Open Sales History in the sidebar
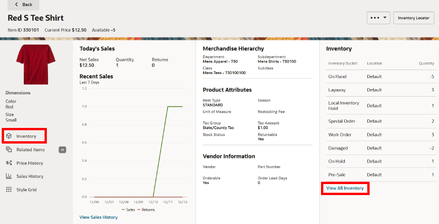This screenshot has height=224, width=439. [x=30, y=177]
